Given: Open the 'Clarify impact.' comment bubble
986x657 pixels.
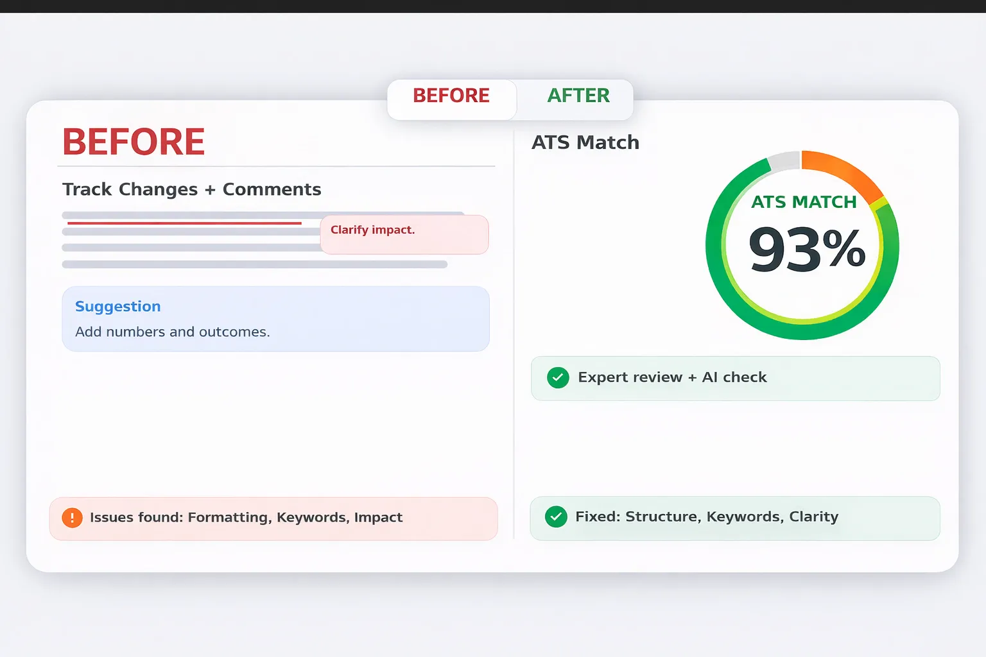Looking at the screenshot, I should (x=404, y=235).
